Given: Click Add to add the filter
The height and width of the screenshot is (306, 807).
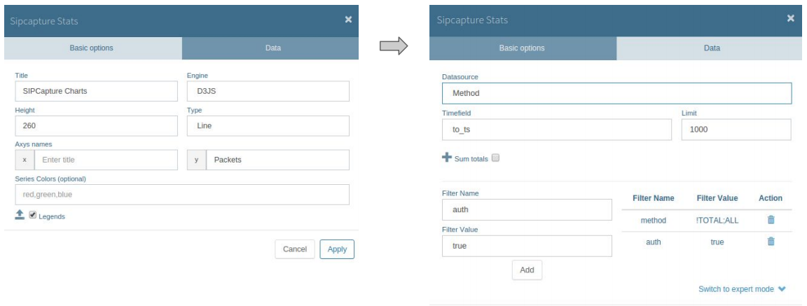Looking at the screenshot, I should [527, 270].
